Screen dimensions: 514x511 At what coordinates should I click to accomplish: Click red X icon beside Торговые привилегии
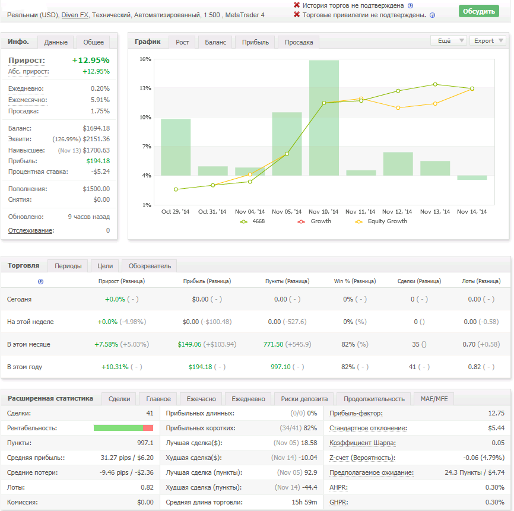pos(297,14)
